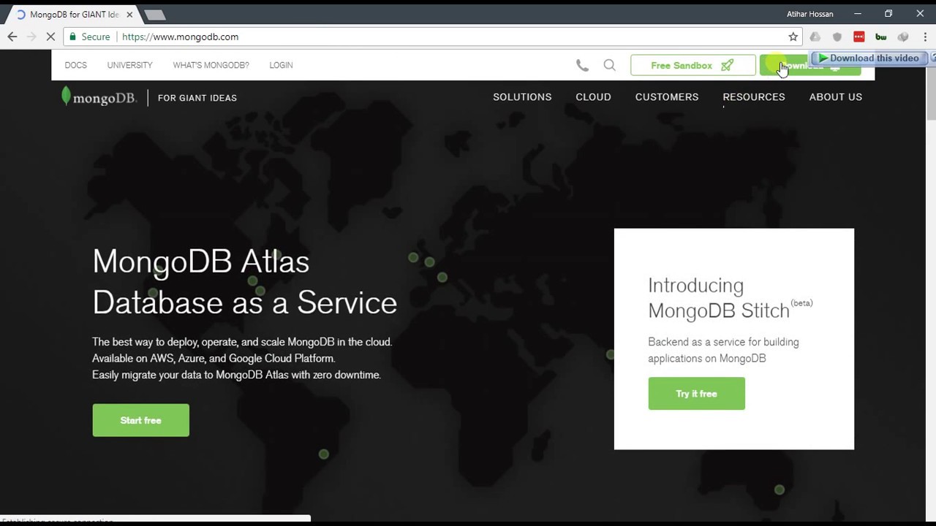The image size is (936, 526).
Task: Go to the LOGIN page
Action: pos(281,65)
